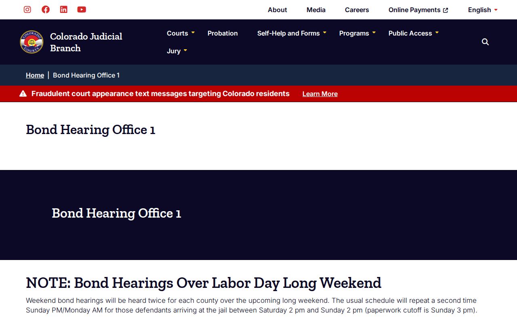
Task: Go to the Media page
Action: 316,10
